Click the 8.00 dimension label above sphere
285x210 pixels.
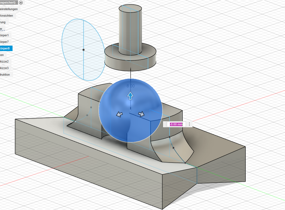[x=131, y=86]
